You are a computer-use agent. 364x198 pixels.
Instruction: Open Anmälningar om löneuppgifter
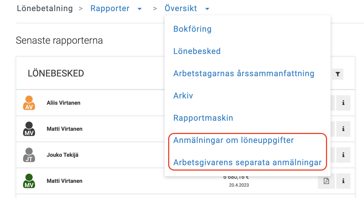234,140
